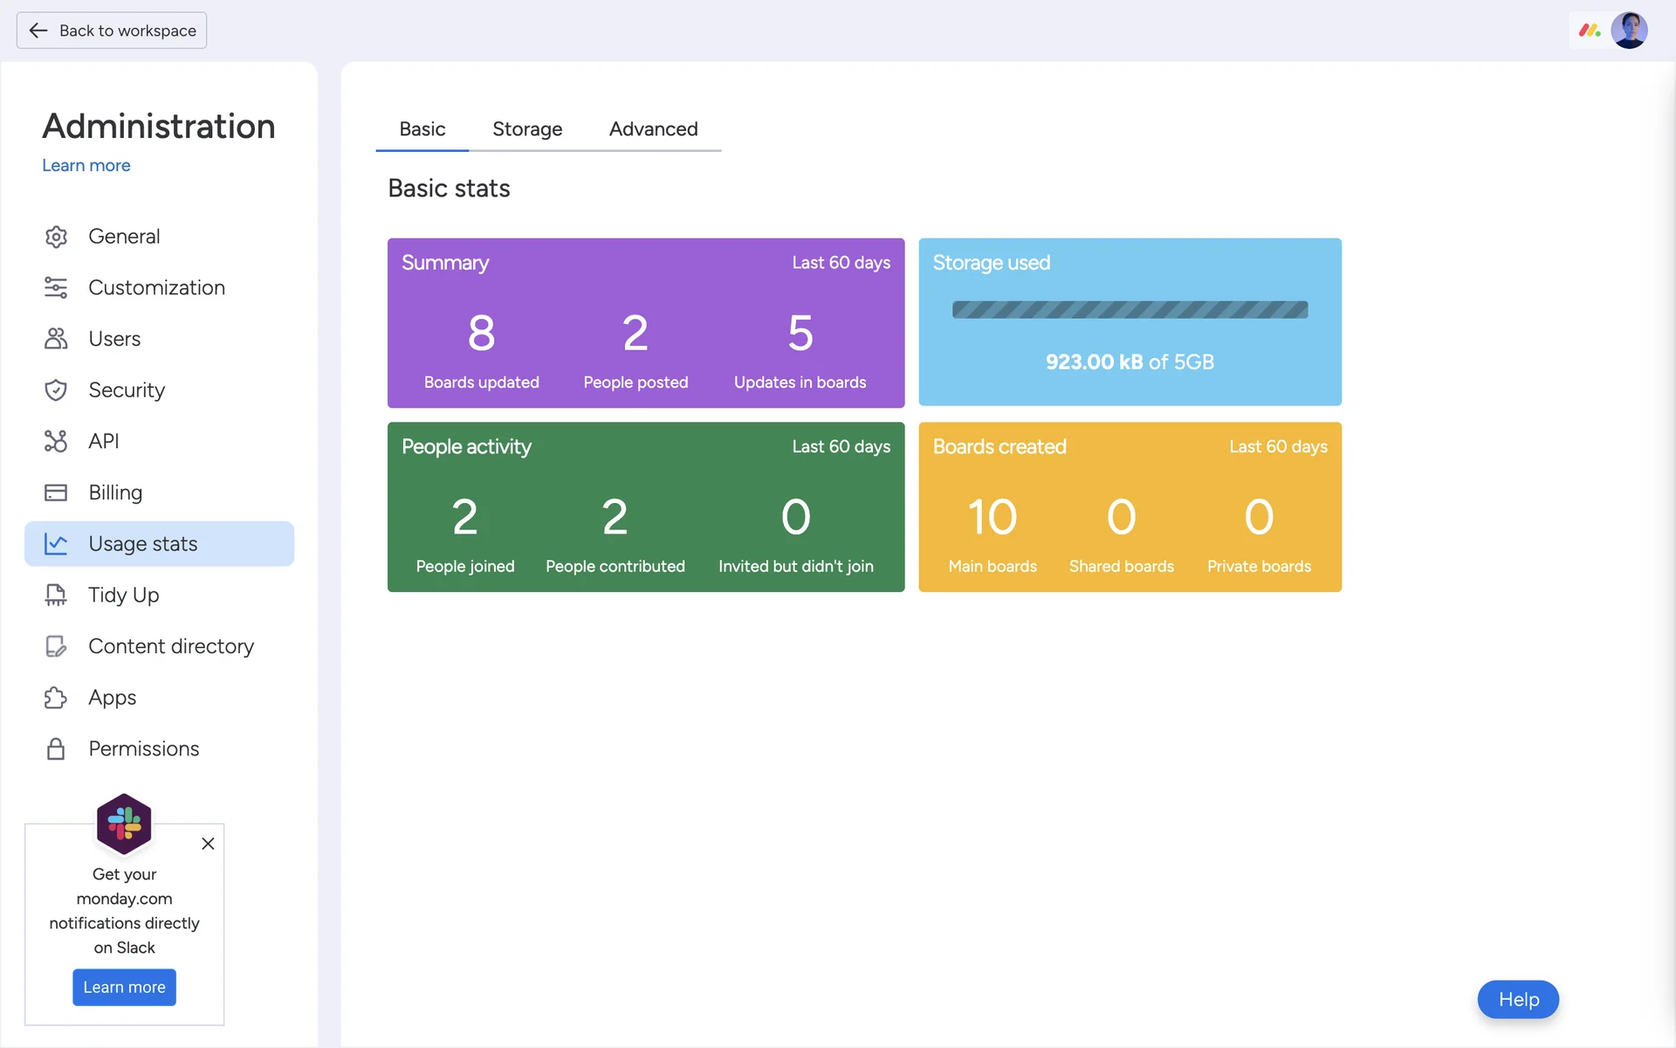Viewport: 1676px width, 1048px height.
Task: Click the Content directory icon
Action: click(56, 646)
